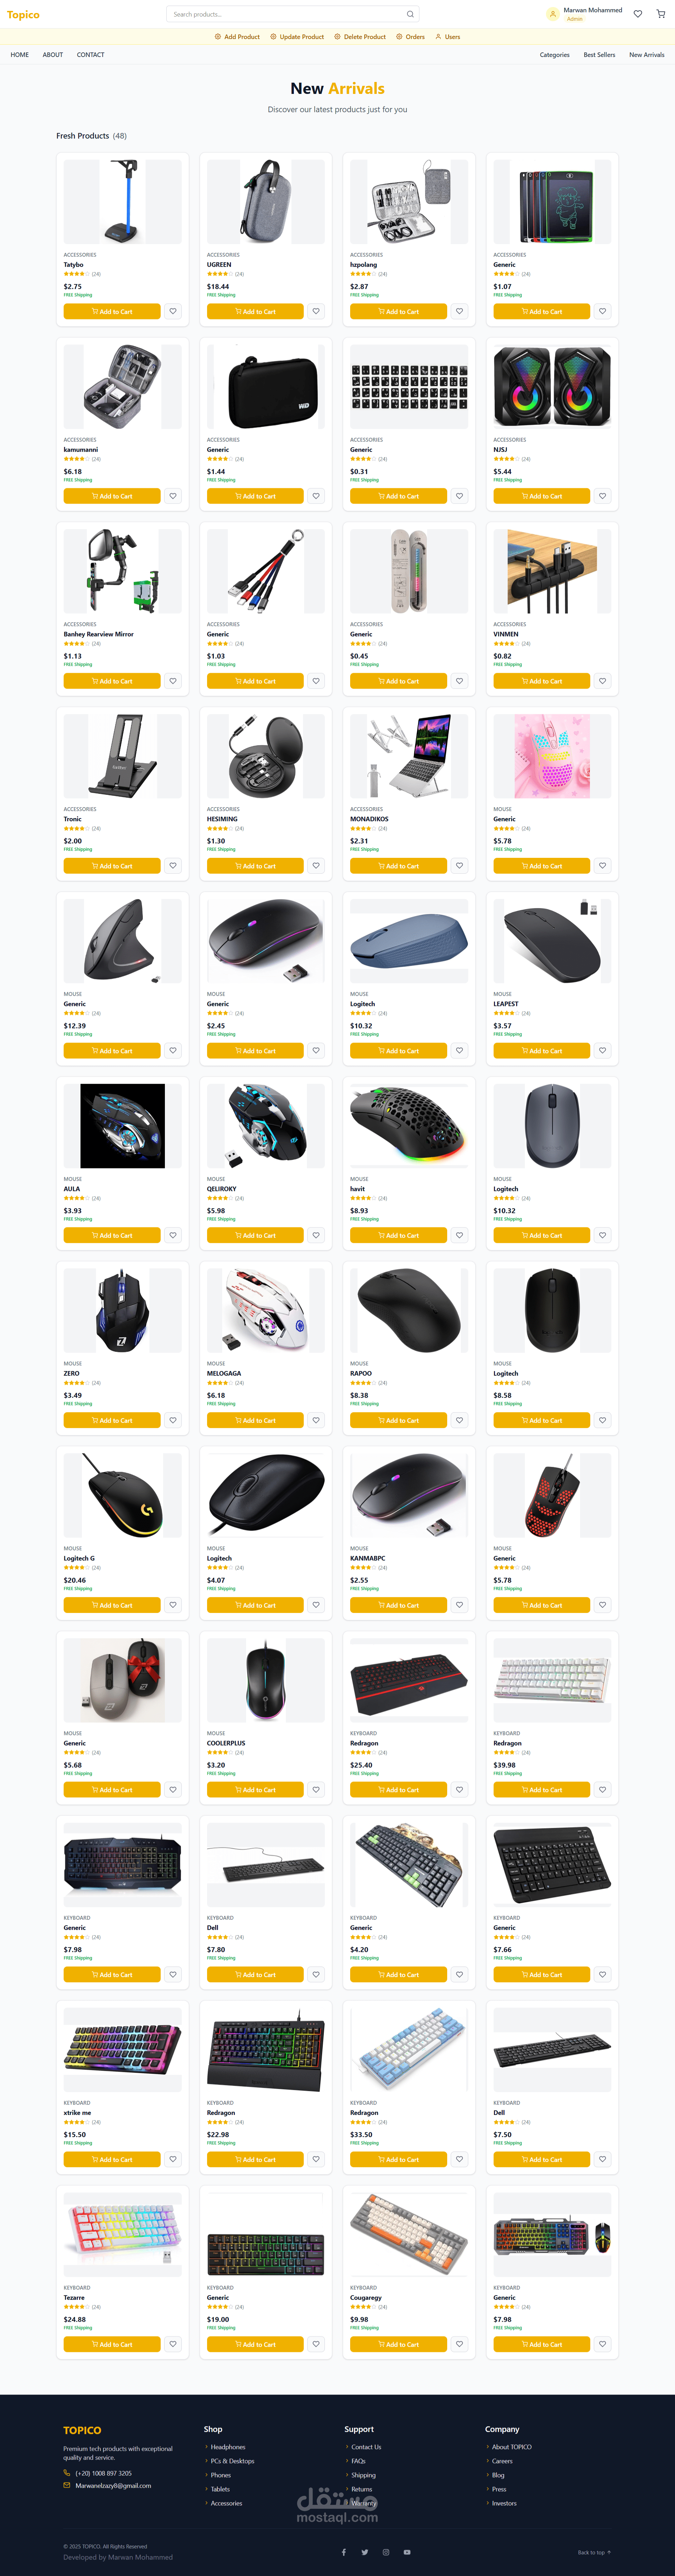Add the Logitech G mouse to cart
Image resolution: width=675 pixels, height=2576 pixels.
point(112,1605)
